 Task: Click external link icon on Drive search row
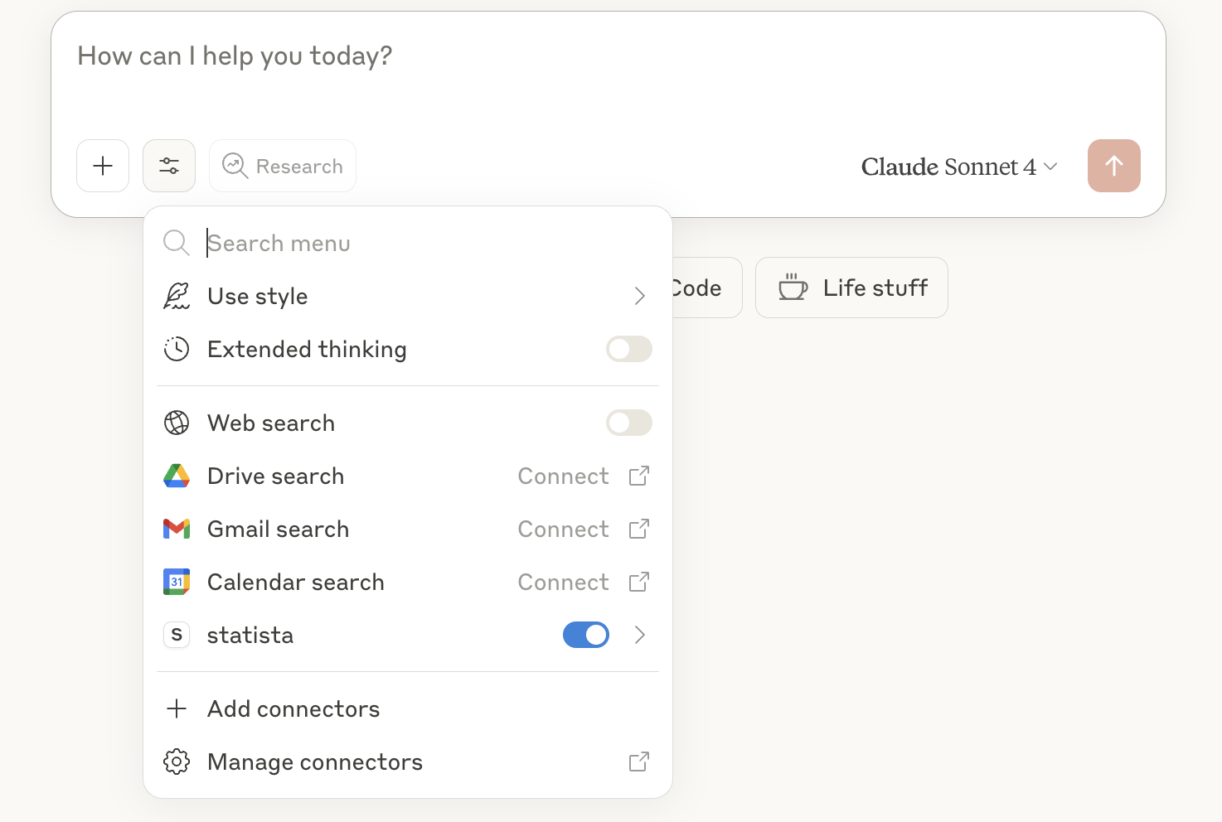point(639,476)
